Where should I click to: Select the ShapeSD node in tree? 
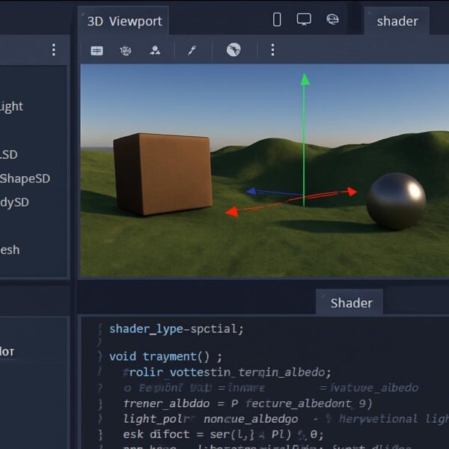25,178
